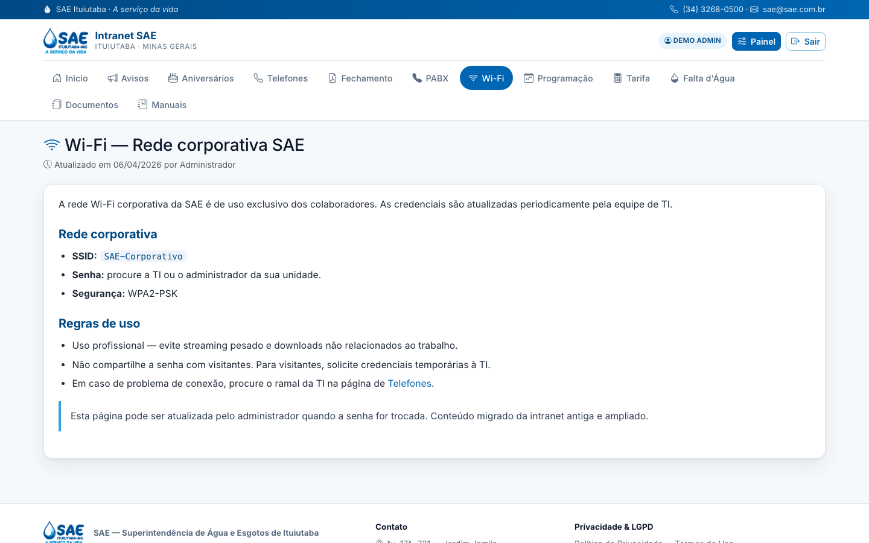Viewport: 869px width, 543px height.
Task: Click the SAE-Corporativo SSID code text
Action: [x=143, y=256]
